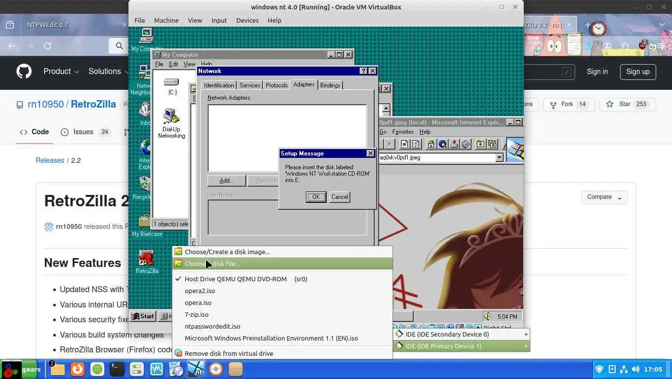Click GitHub Sign in link
Image resolution: width=672 pixels, height=379 pixels.
pos(597,72)
